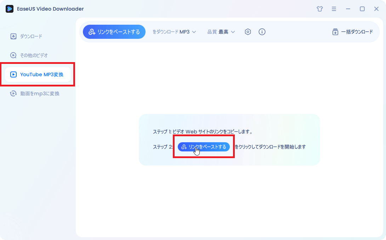
Task: Click the ダウンロード sidebar download icon
Action: (13, 36)
